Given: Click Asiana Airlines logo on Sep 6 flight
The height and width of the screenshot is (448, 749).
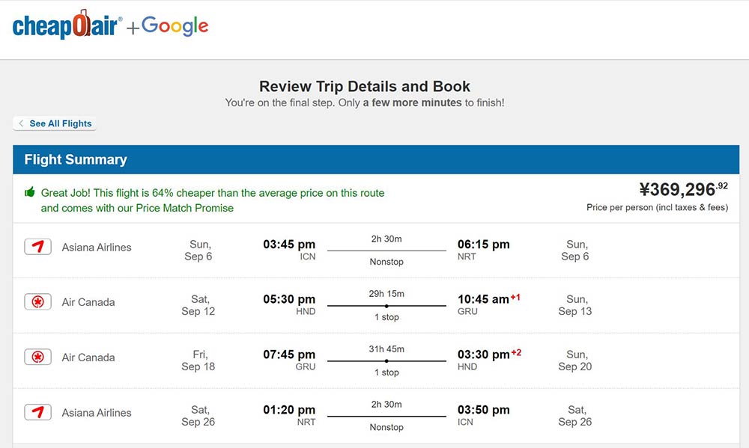Looking at the screenshot, I should point(37,247).
